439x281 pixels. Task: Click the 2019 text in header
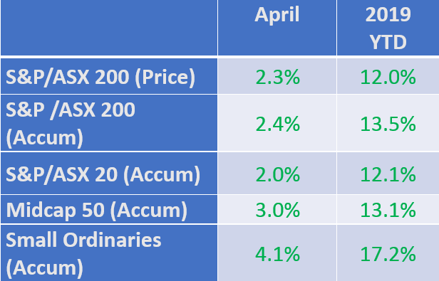(x=388, y=14)
